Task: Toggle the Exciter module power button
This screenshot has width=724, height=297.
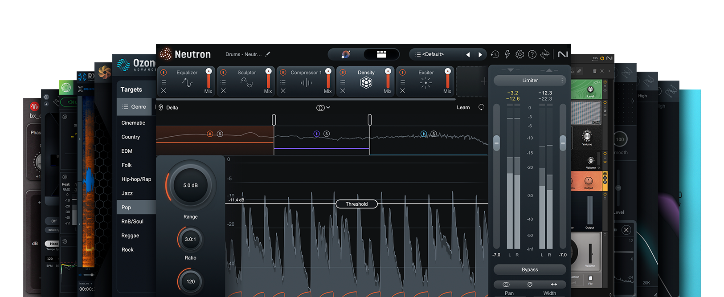Action: 402,72
